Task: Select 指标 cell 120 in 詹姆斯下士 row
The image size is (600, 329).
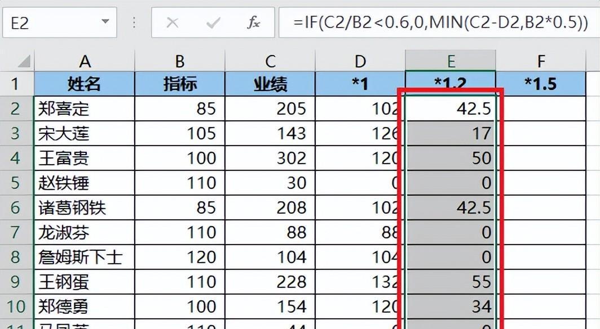Action: [x=180, y=257]
